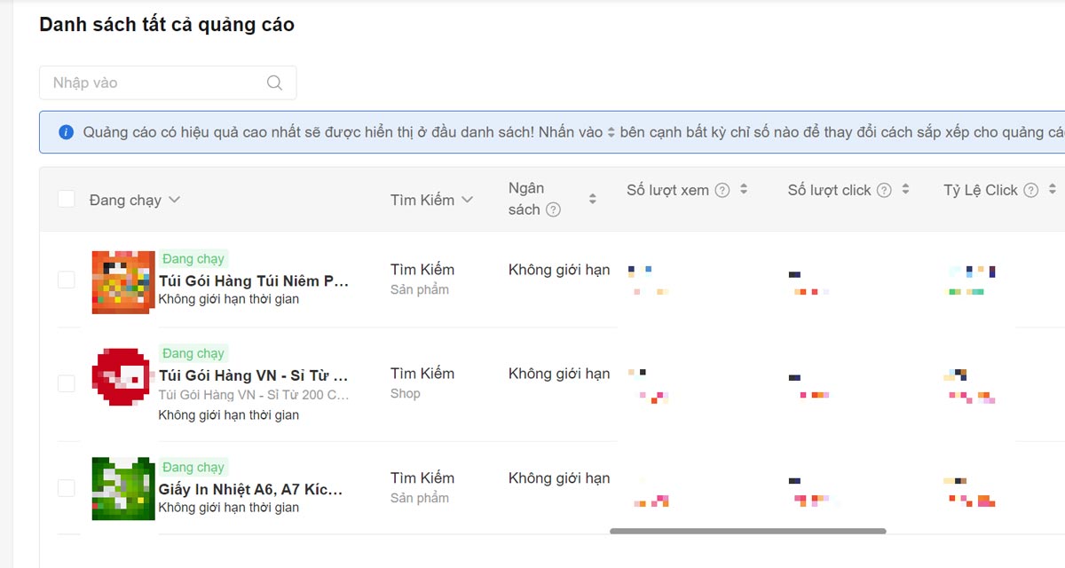Click the Nhập vào search input field
Viewport: 1065px width, 568px height.
pyautogui.click(x=155, y=83)
